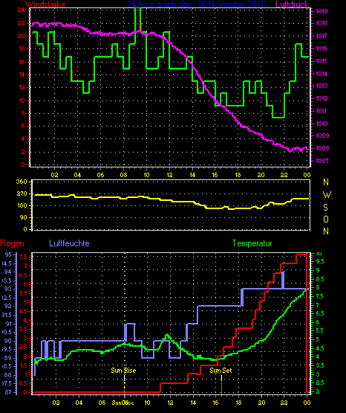
Task: Click the Sun Rise marker
Action: [x=123, y=371]
